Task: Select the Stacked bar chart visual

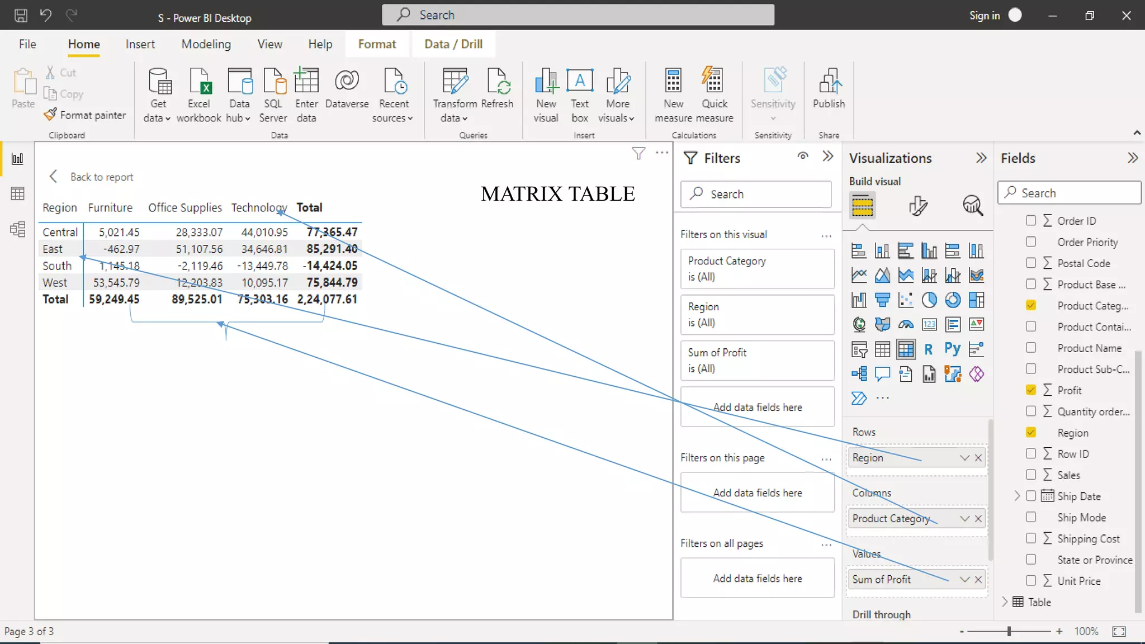Action: [x=859, y=251]
